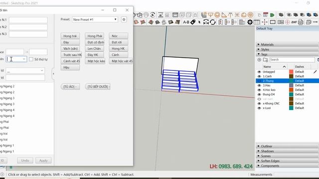Click the empty rectangle frame toolbar icon
The height and width of the screenshot is (179, 319).
tap(273, 22)
